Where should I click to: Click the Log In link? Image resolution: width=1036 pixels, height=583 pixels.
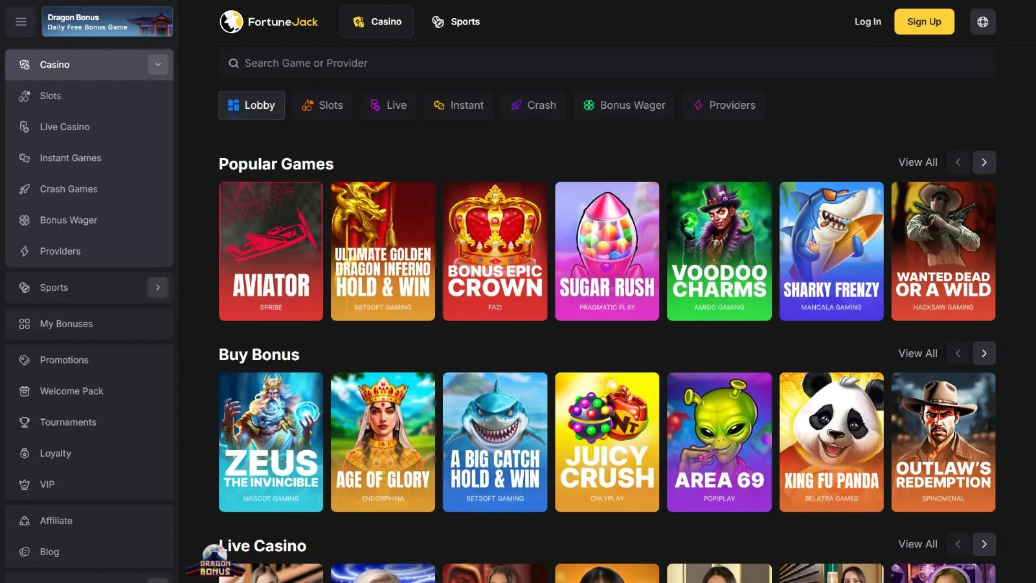coord(867,21)
